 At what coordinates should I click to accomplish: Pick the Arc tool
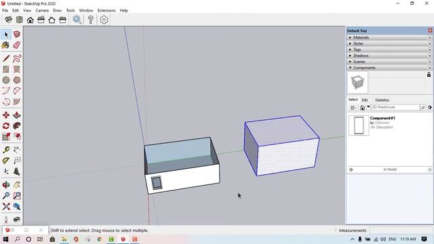click(x=6, y=91)
